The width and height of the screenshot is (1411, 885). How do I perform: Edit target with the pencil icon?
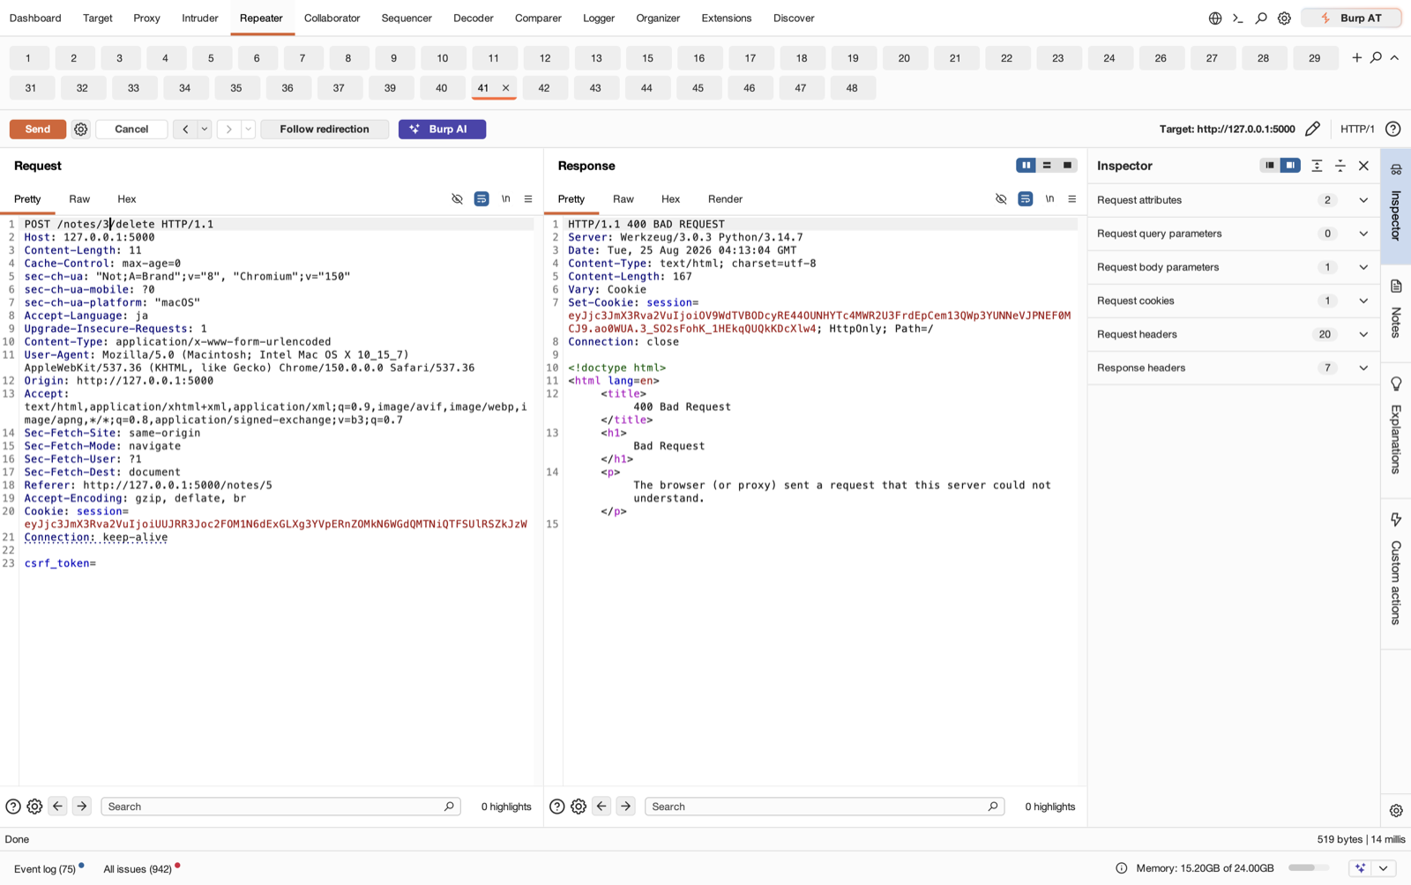tap(1312, 130)
